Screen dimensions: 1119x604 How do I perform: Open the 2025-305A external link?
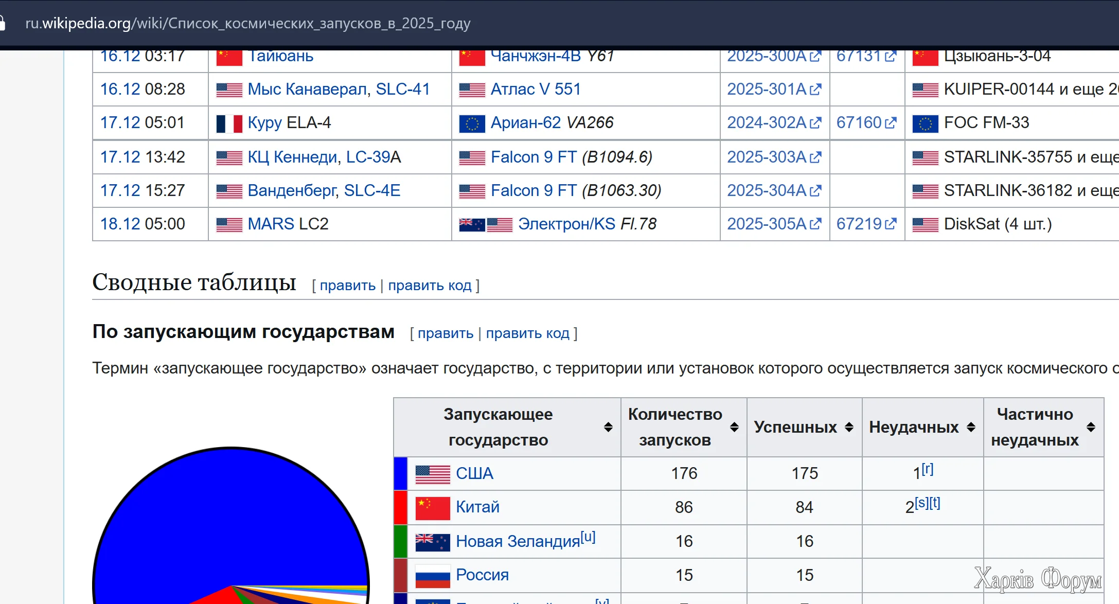tap(767, 224)
